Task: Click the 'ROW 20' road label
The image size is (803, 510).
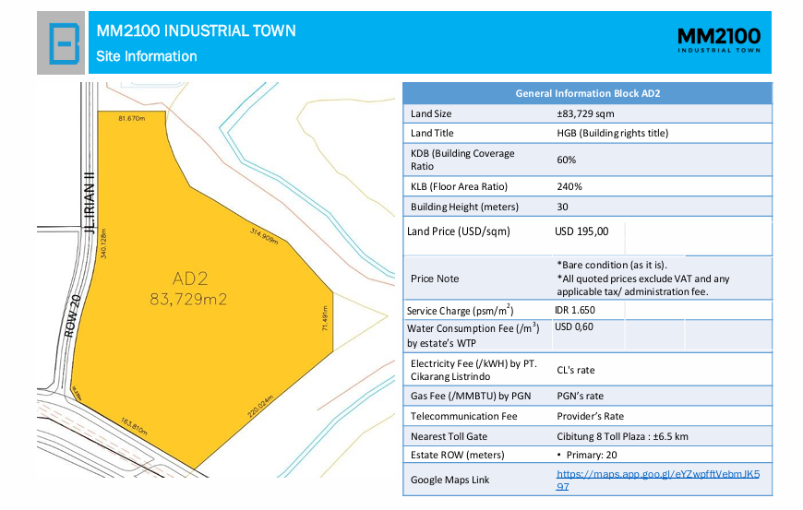Action: click(x=73, y=316)
